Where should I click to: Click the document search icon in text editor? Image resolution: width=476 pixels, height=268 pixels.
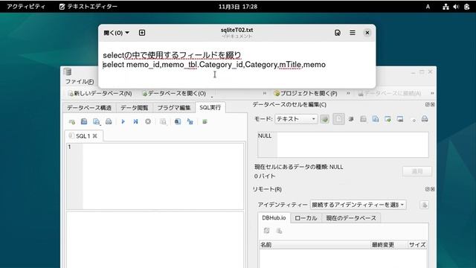tap(338, 33)
